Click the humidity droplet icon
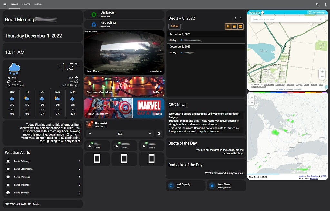This screenshot has height=211, width=330. click(9, 78)
